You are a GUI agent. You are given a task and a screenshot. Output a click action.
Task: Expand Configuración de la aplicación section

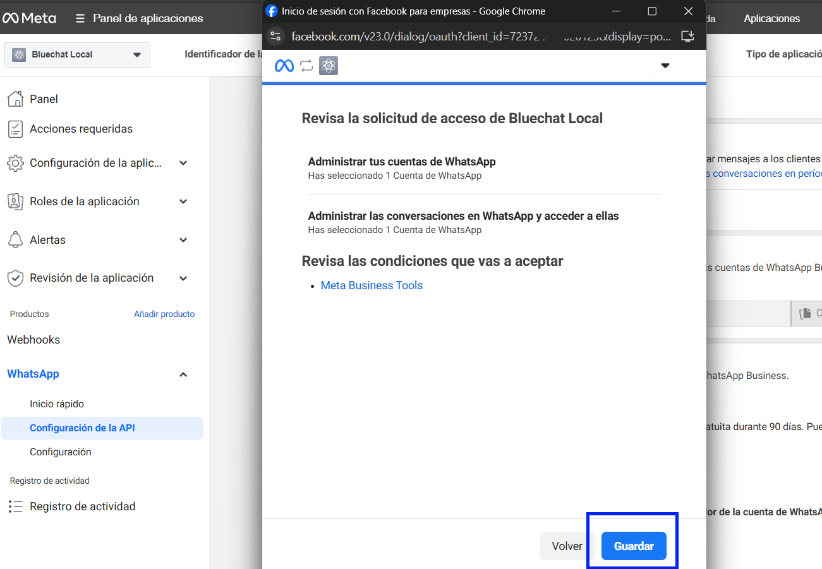(183, 163)
